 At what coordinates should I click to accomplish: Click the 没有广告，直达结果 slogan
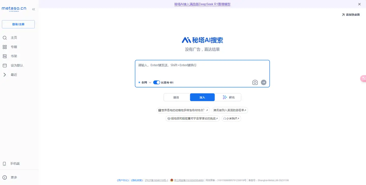click(x=202, y=49)
